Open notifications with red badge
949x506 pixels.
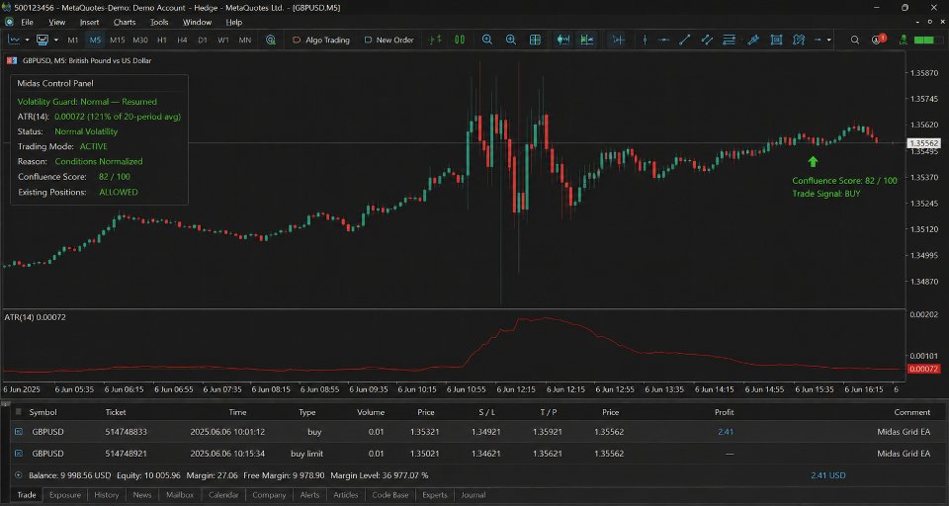pyautogui.click(x=878, y=40)
